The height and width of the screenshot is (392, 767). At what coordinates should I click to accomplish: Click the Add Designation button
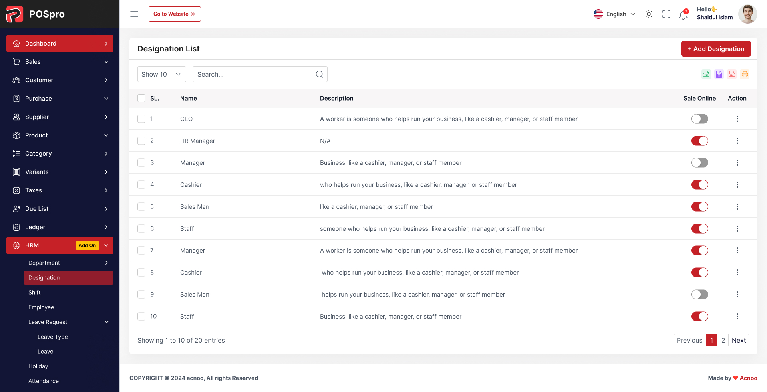click(x=715, y=48)
